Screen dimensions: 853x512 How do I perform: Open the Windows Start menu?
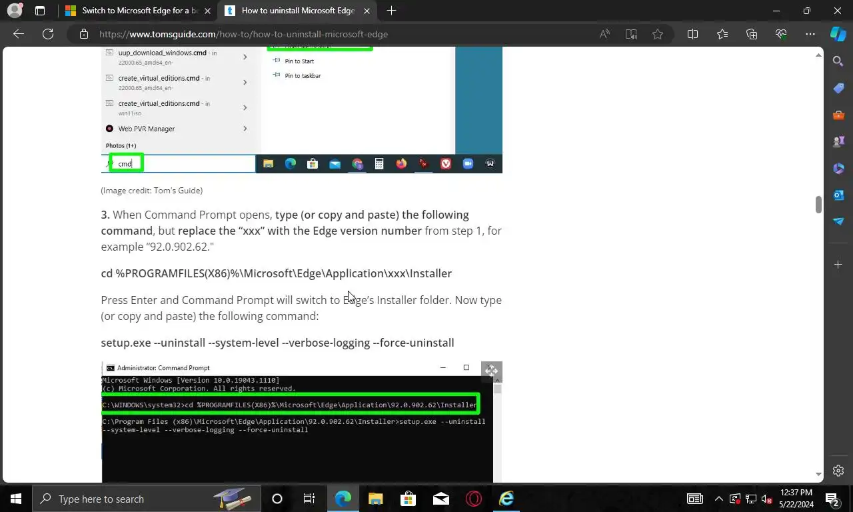pyautogui.click(x=16, y=499)
